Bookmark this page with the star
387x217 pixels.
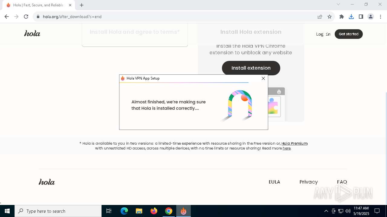[330, 17]
